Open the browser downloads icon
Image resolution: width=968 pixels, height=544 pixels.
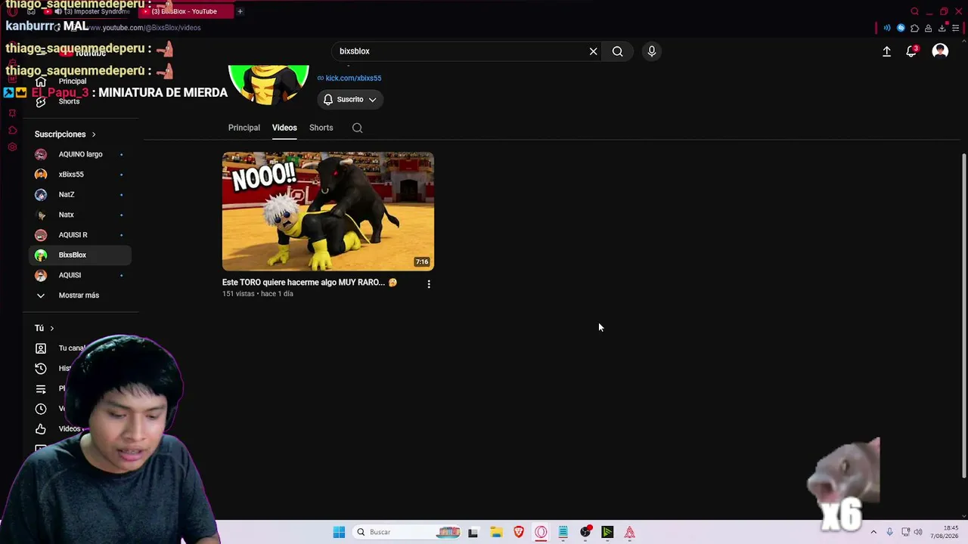pyautogui.click(x=942, y=28)
